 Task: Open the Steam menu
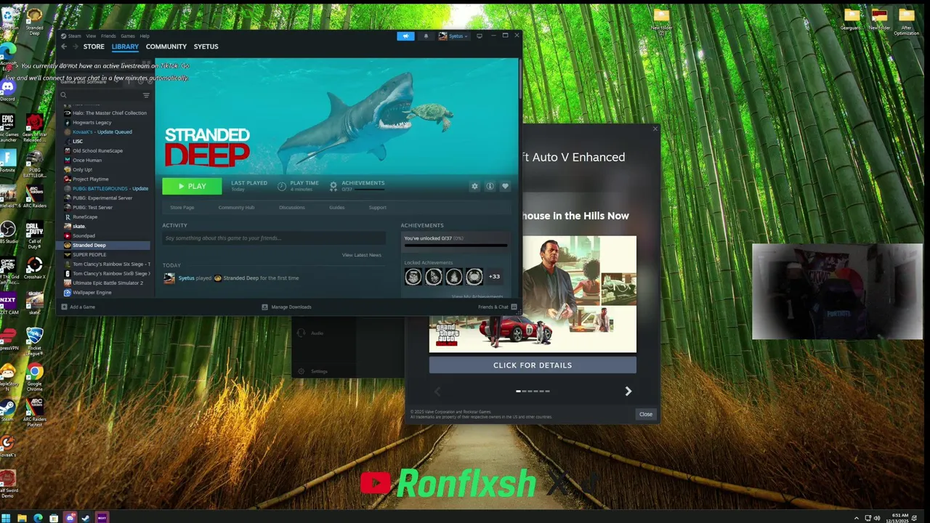(73, 36)
